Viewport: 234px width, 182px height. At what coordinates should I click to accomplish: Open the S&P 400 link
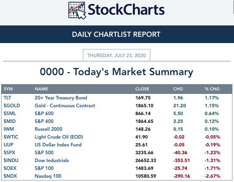click(44, 121)
